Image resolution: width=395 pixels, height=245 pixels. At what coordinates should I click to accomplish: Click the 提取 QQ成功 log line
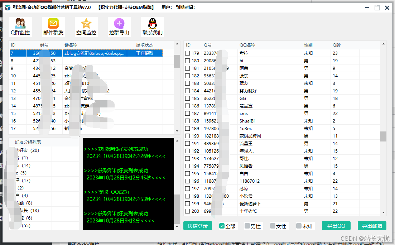pyautogui.click(x=106, y=192)
